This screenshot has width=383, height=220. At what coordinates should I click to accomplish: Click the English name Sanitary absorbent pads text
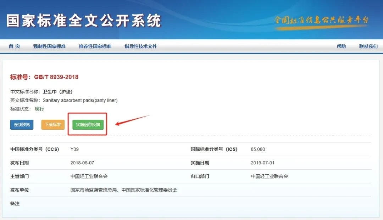(80, 100)
